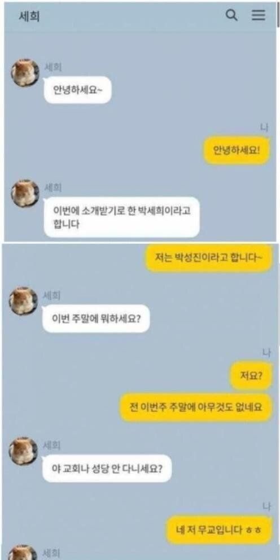Click Sehee's avatar beside 이번에 소개받기로 message
The height and width of the screenshot is (560, 280).
(x=25, y=194)
